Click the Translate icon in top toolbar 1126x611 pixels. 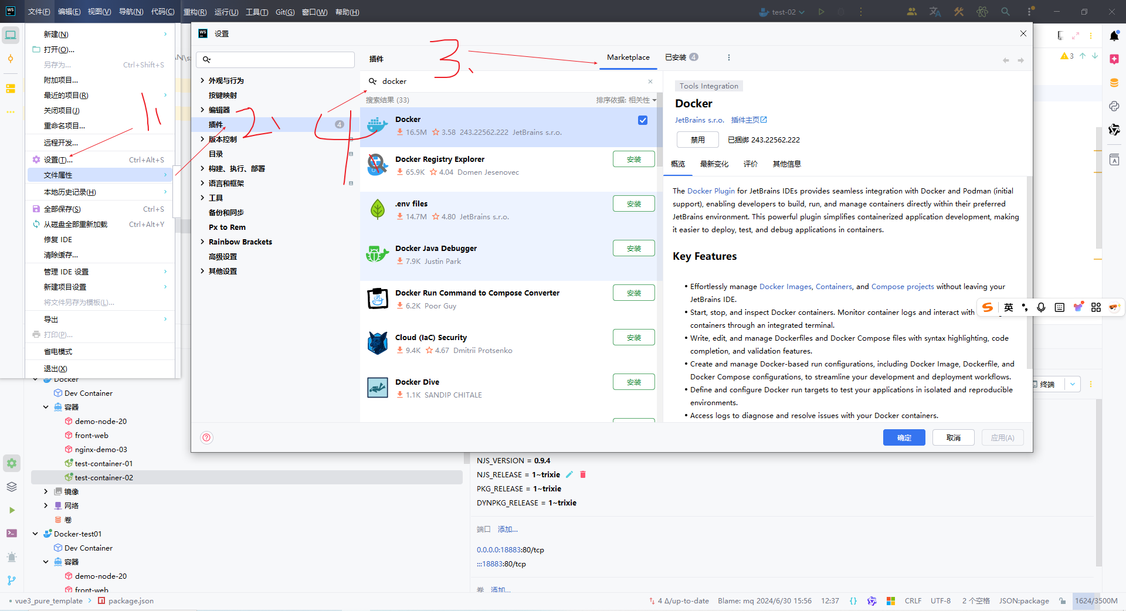[935, 12]
